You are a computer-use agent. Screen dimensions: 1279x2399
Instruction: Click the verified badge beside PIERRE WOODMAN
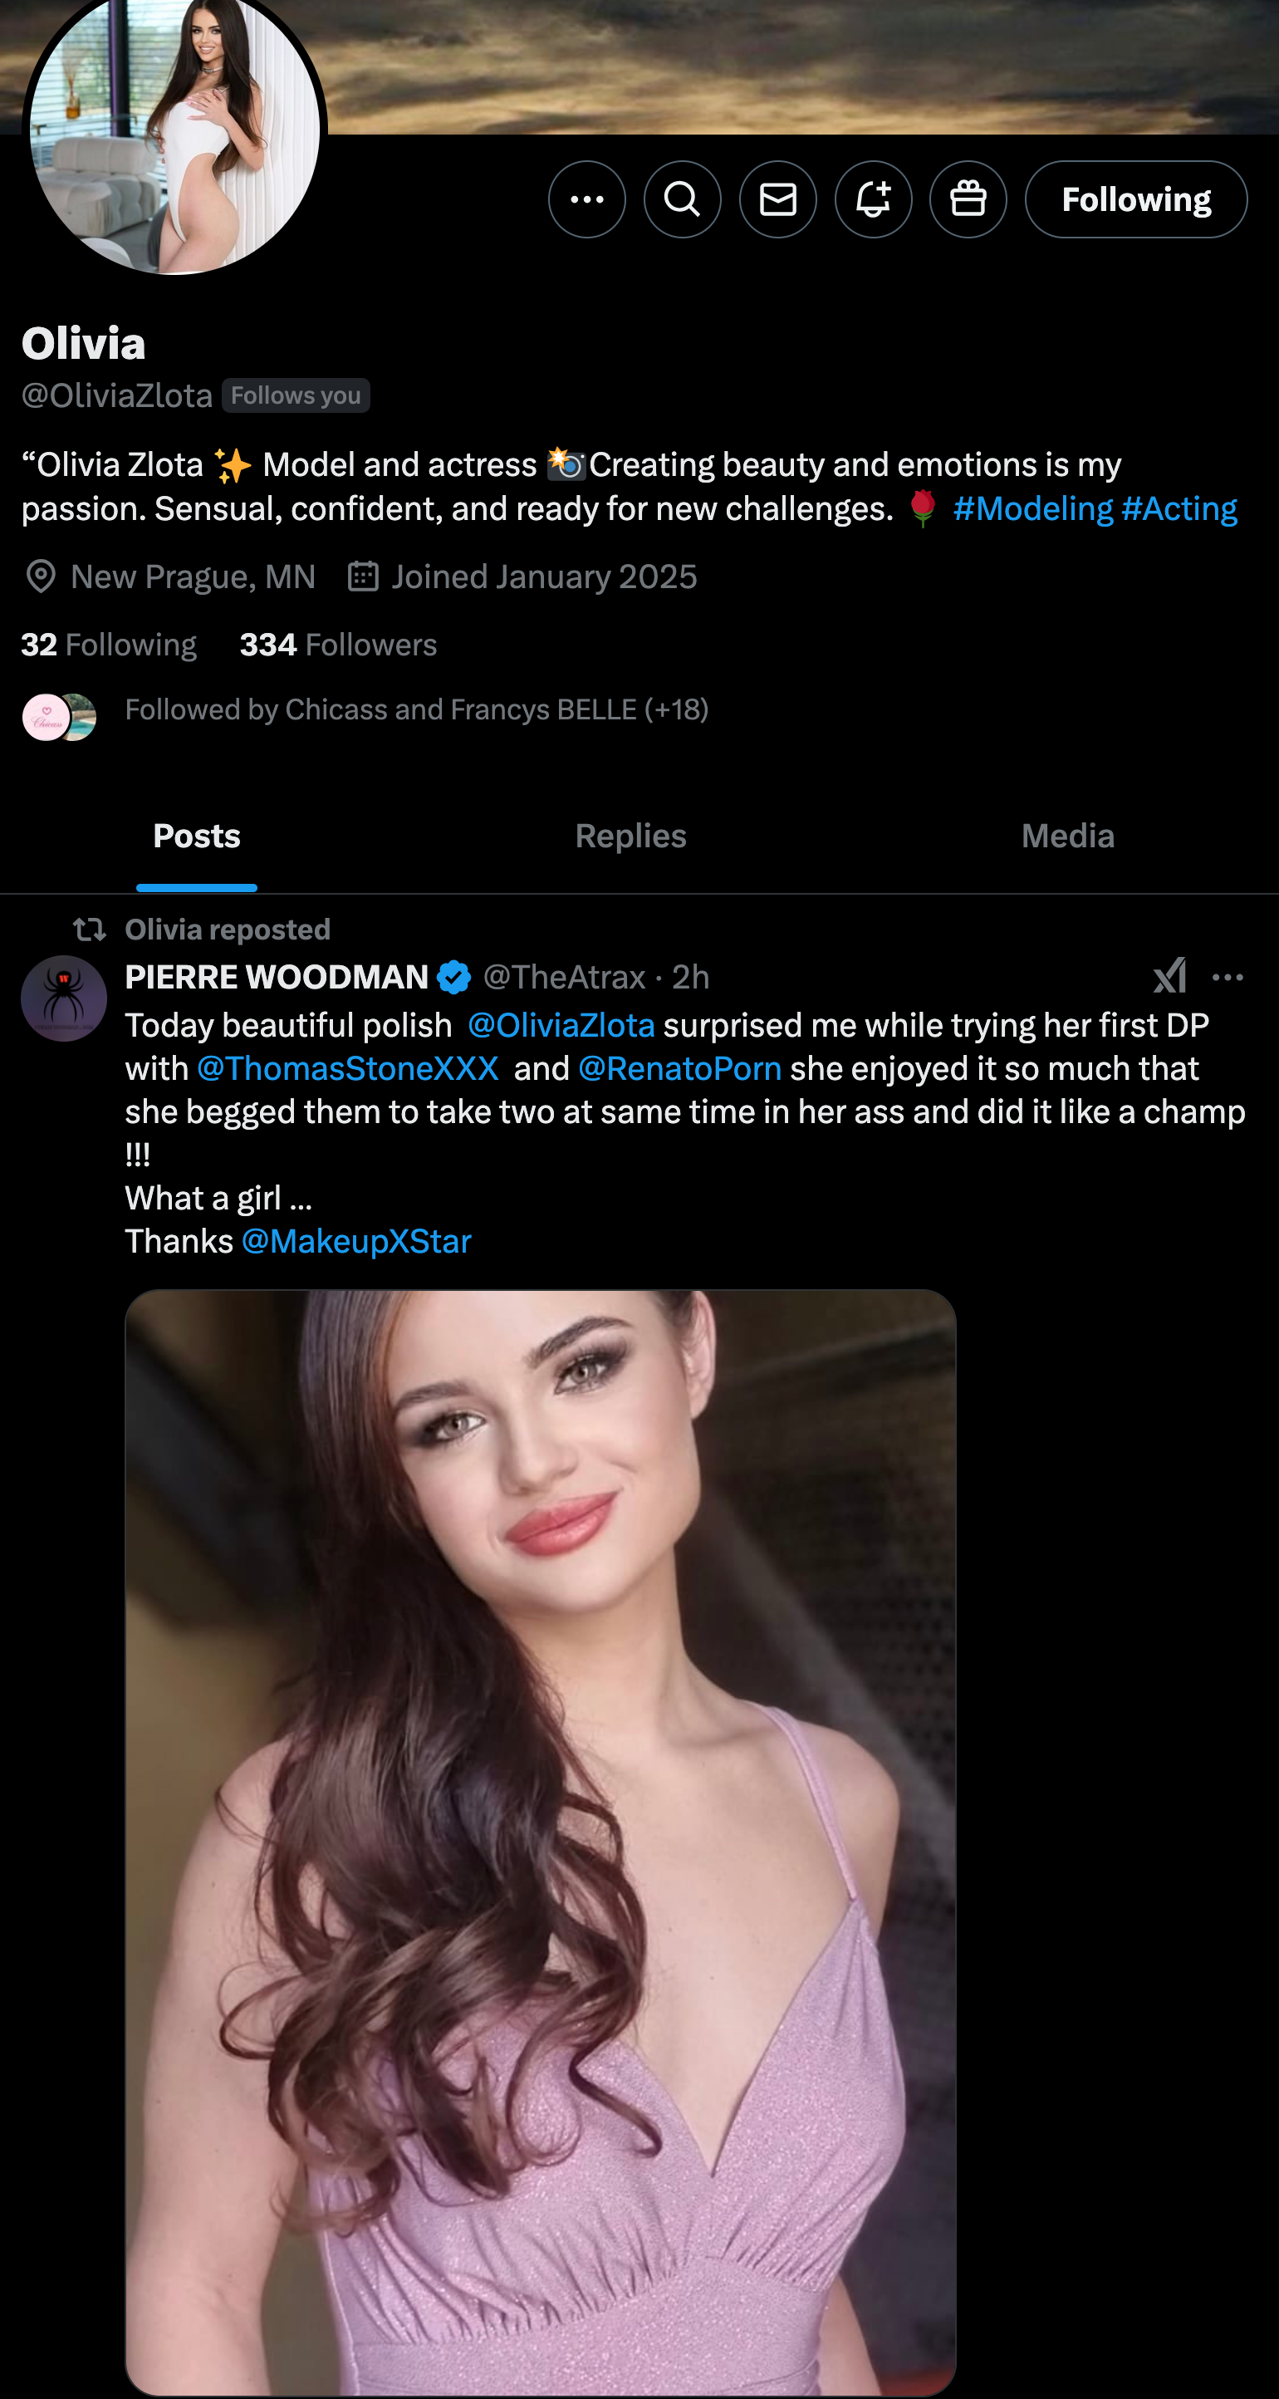(x=454, y=977)
